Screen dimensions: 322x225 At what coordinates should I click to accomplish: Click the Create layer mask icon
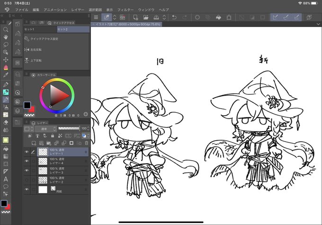pos(72,143)
